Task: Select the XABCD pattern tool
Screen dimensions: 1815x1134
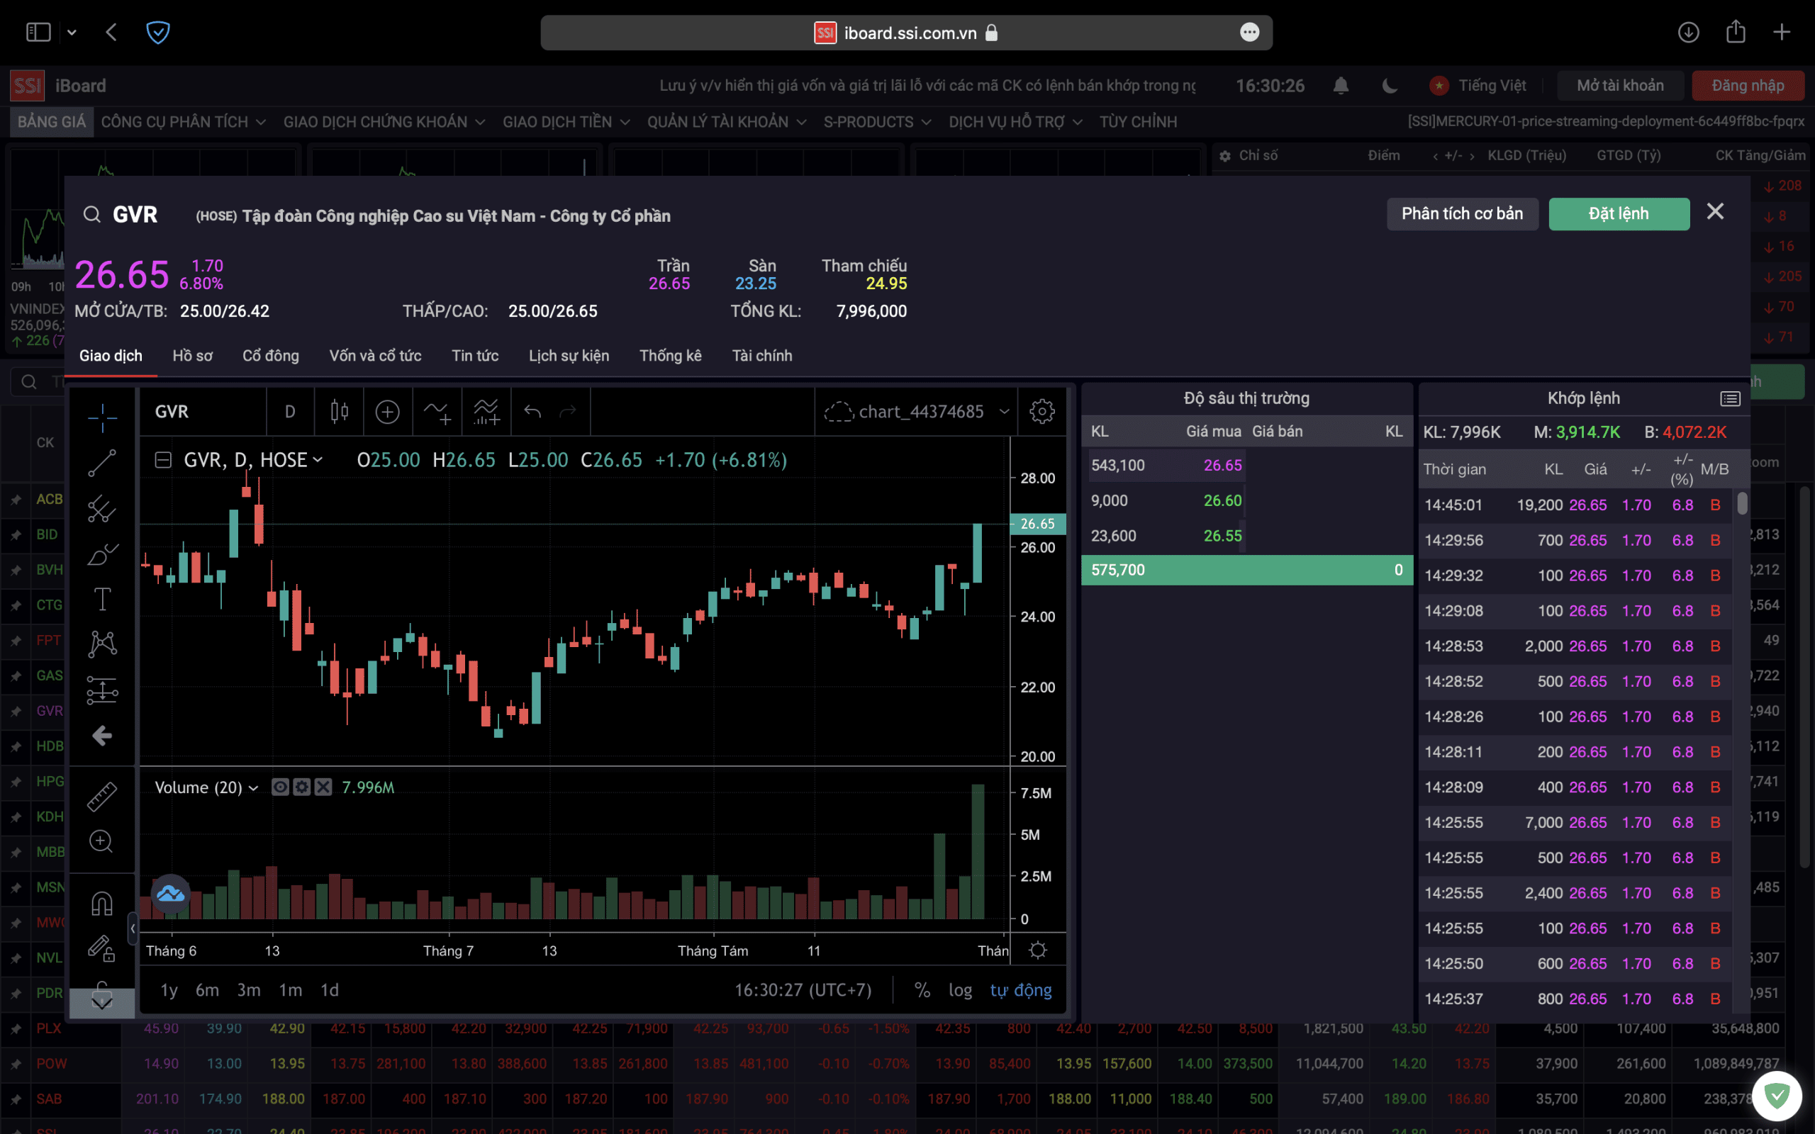Action: (102, 644)
